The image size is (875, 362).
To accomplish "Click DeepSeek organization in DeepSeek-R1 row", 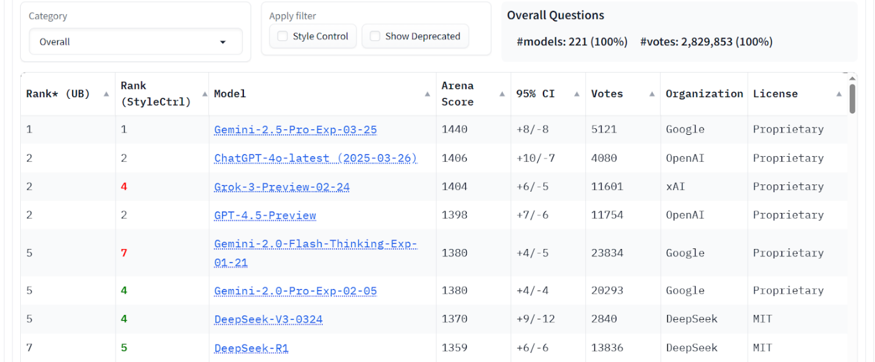I will 692,348.
